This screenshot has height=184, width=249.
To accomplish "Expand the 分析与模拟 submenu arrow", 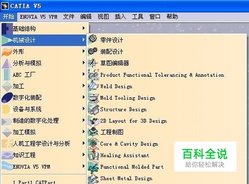I will [x=84, y=62].
